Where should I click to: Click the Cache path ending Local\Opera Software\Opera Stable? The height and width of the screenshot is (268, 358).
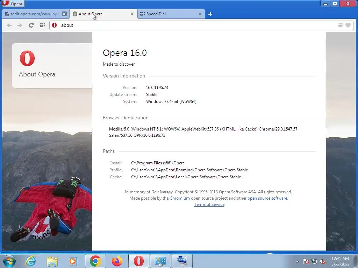pyautogui.click(x=186, y=177)
